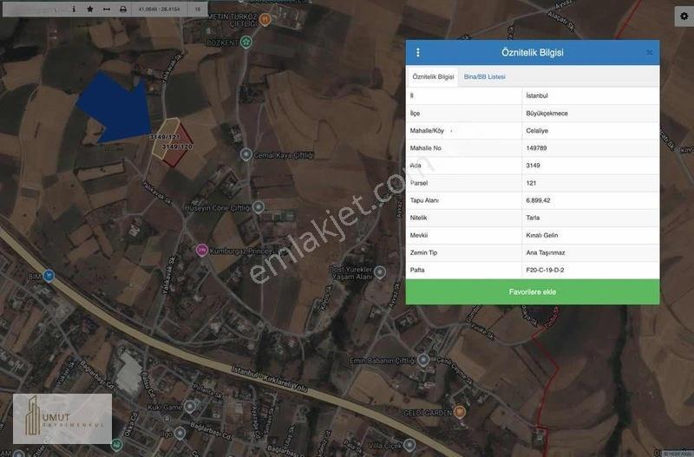Click the Bozkent map marker
The height and width of the screenshot is (457, 694).
click(x=246, y=42)
